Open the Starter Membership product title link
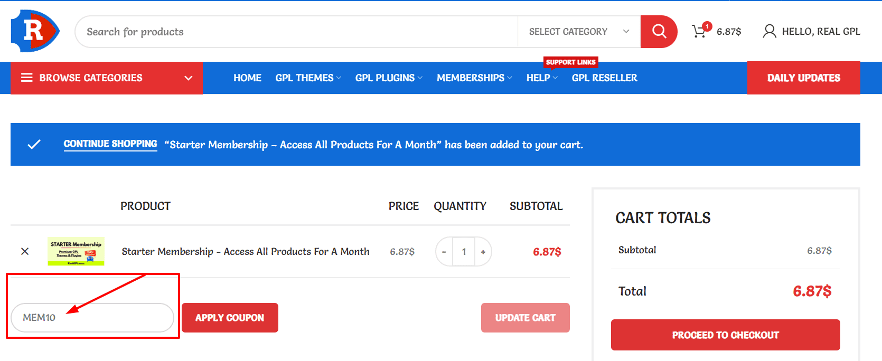 click(x=246, y=252)
